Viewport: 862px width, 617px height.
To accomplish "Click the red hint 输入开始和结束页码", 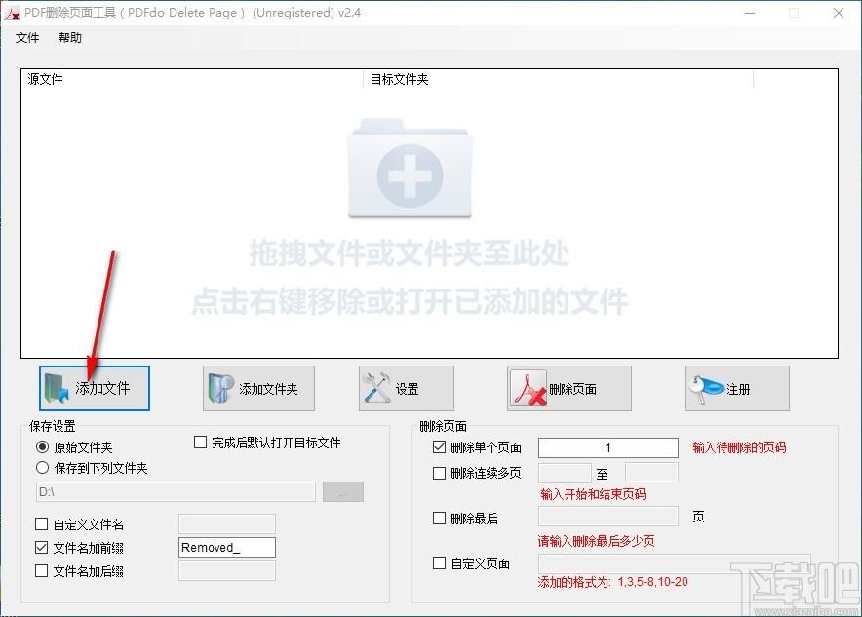I will coord(593,494).
